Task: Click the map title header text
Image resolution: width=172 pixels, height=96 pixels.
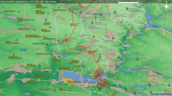Action: (28, 2)
